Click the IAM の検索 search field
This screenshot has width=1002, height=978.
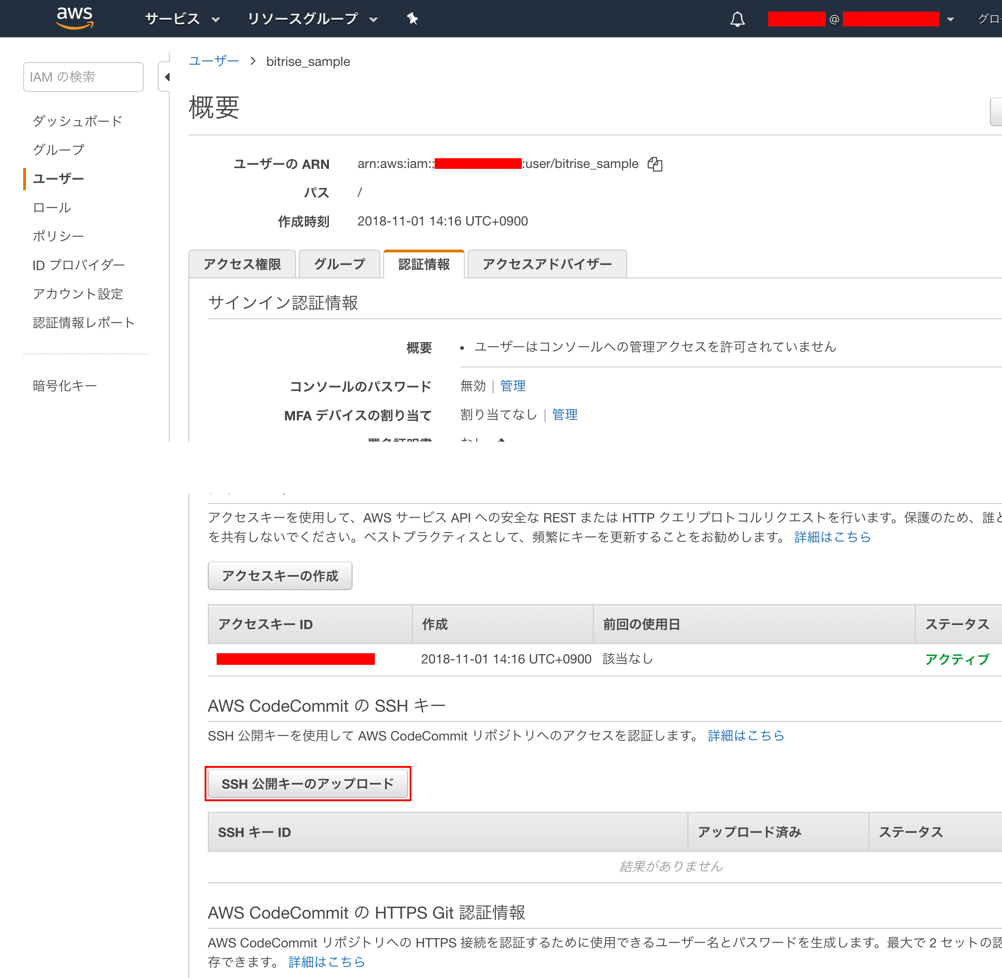[x=83, y=77]
